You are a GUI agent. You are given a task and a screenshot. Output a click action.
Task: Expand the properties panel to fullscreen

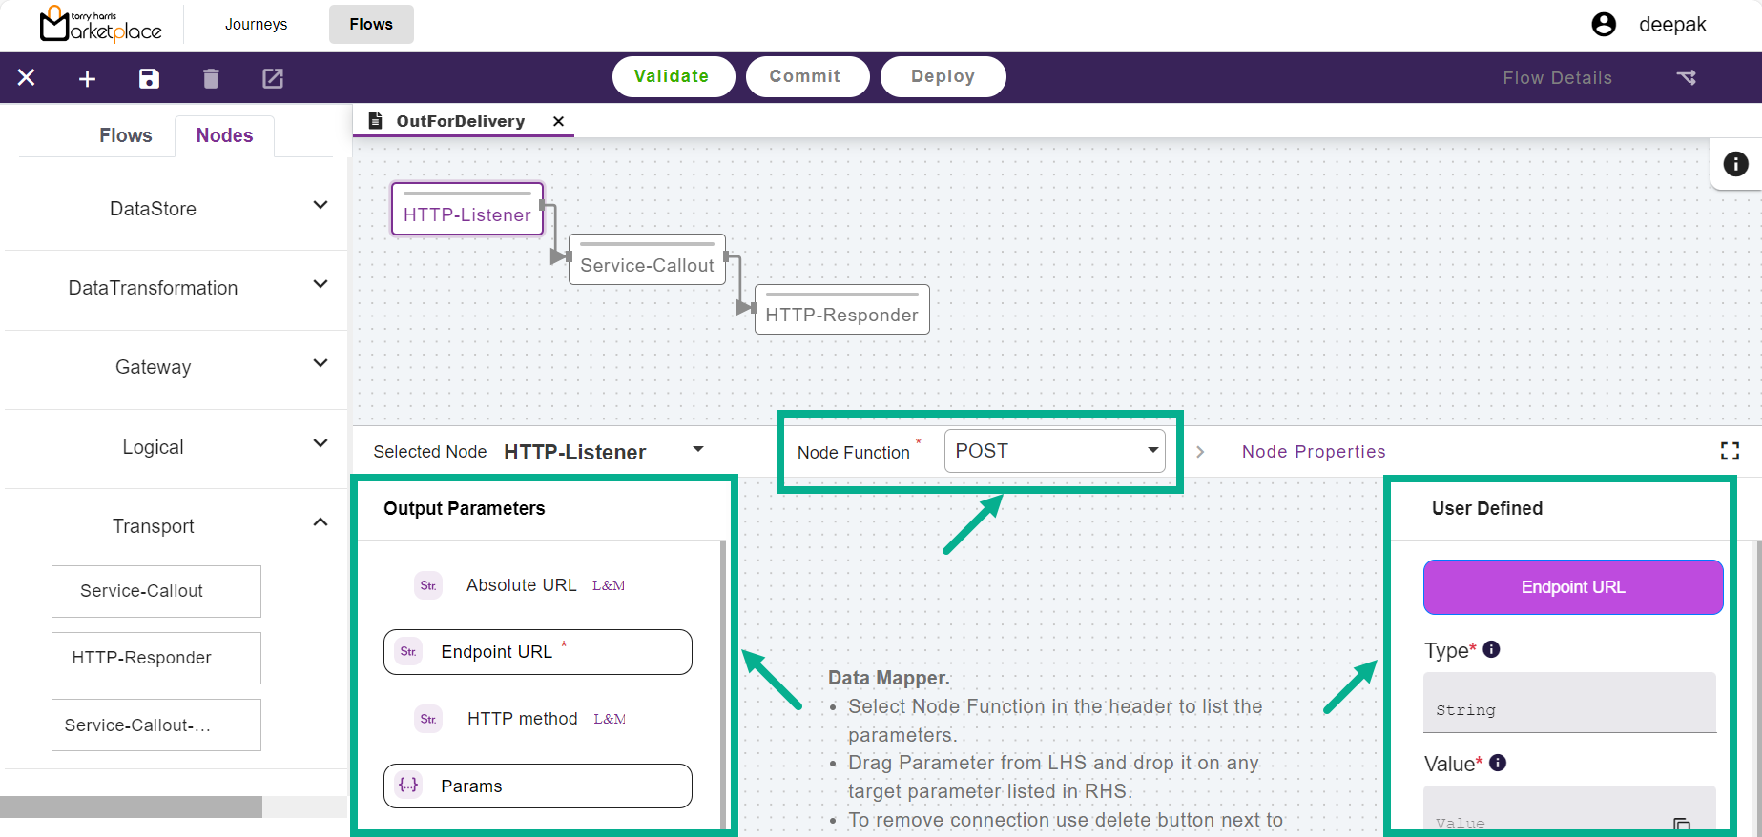click(x=1730, y=451)
